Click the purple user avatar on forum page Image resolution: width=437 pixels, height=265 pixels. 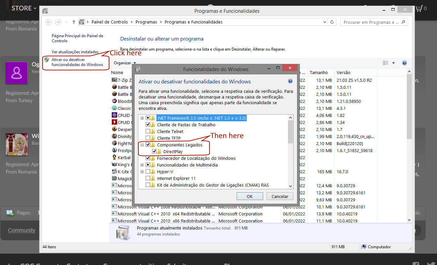[x=17, y=73]
